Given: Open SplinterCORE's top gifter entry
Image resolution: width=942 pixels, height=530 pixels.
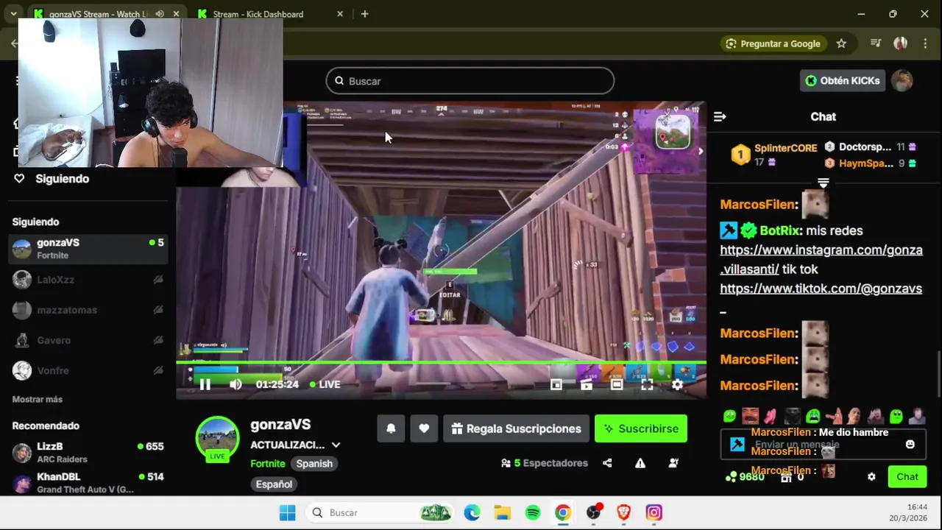Looking at the screenshot, I should [x=773, y=155].
